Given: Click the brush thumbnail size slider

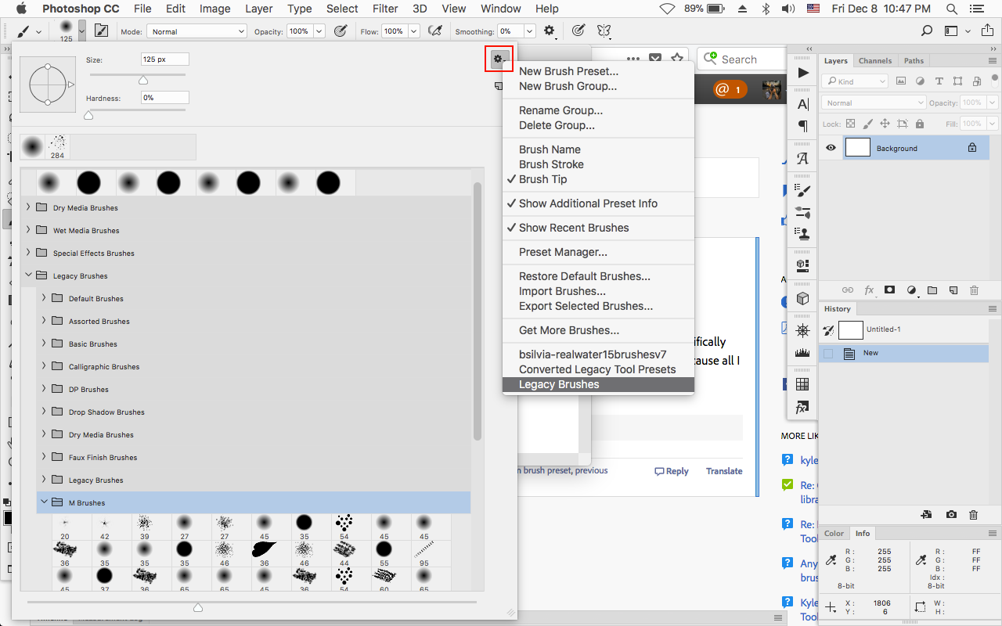Looking at the screenshot, I should click(x=198, y=607).
